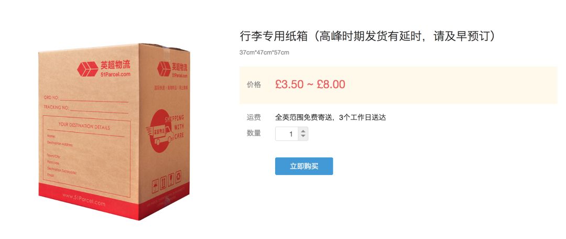Click the fragile glass symbol on the box
Viewport: 566px width, 239px height.
171,179
